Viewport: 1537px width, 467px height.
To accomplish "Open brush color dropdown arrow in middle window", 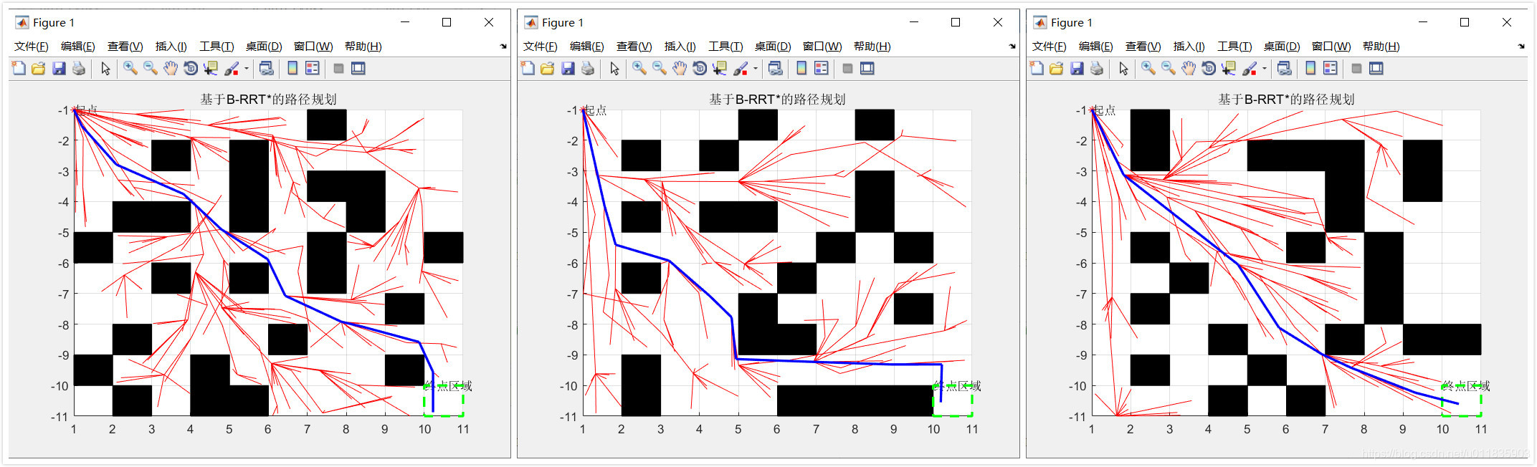I will (x=756, y=69).
